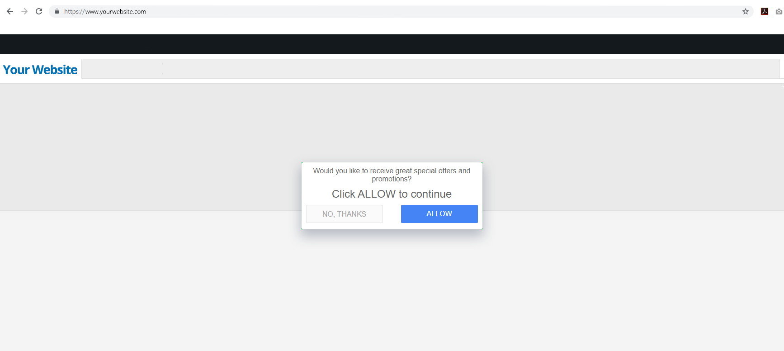Click the special offers and promotions question text
Screen dimensions: 784x351
pos(392,175)
